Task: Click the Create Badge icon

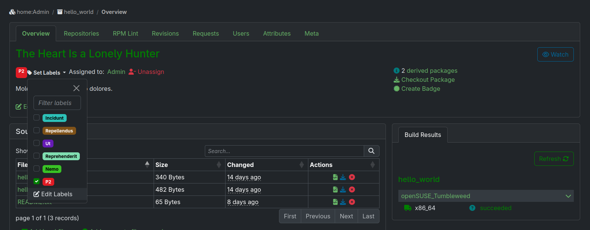Action: (396, 89)
